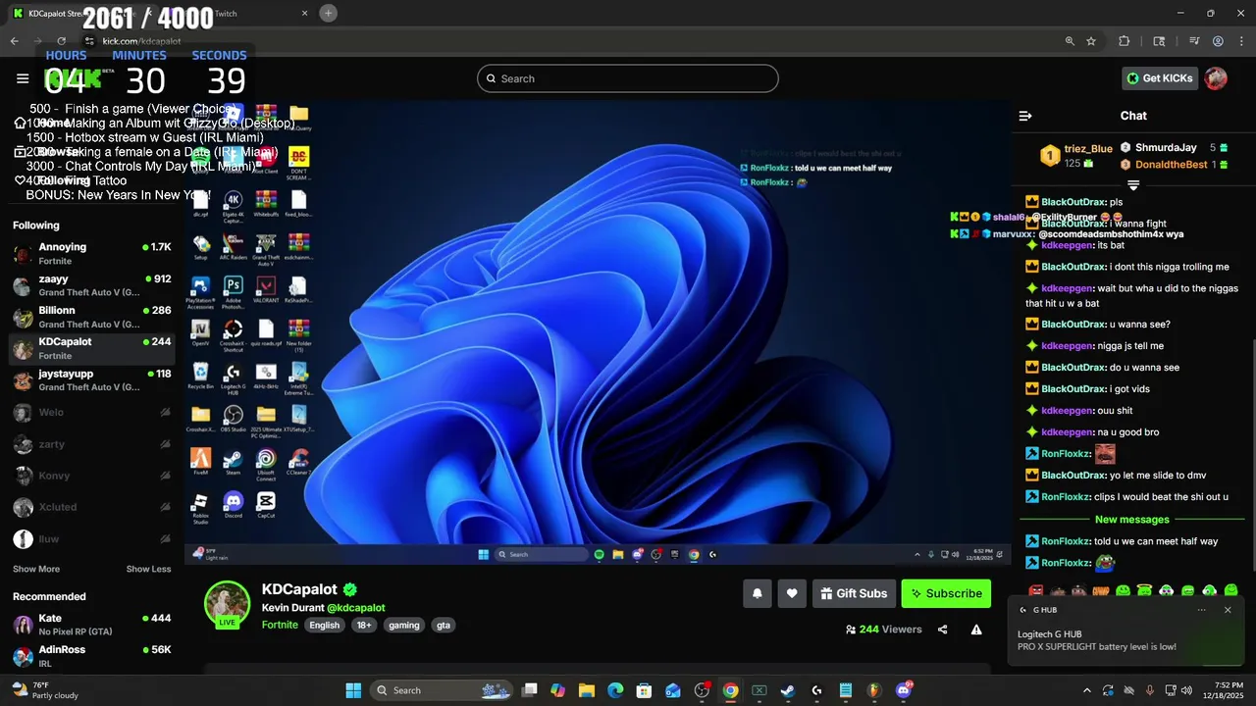Open the user profile avatar menu

click(1216, 78)
